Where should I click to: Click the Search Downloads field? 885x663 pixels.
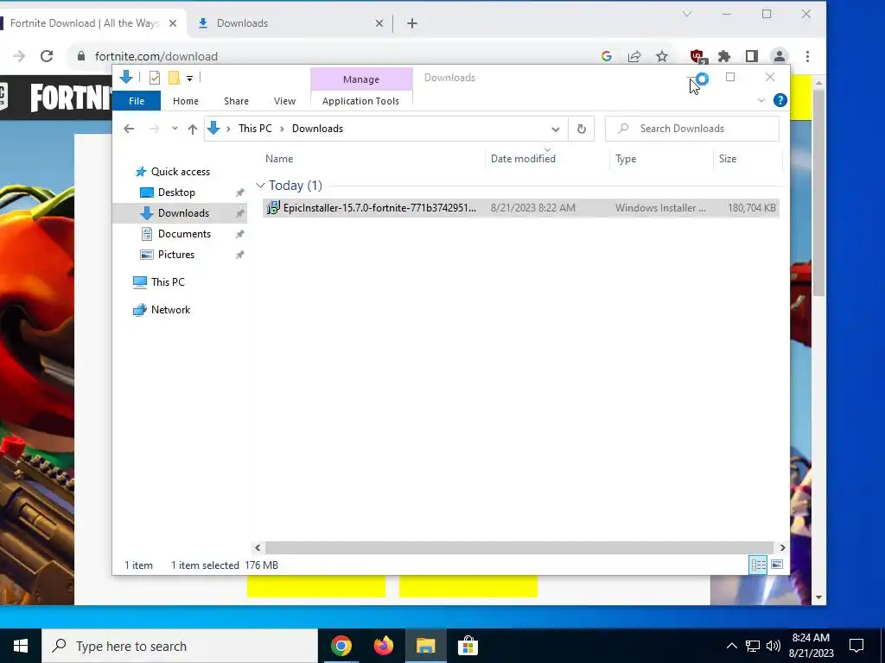[692, 129]
